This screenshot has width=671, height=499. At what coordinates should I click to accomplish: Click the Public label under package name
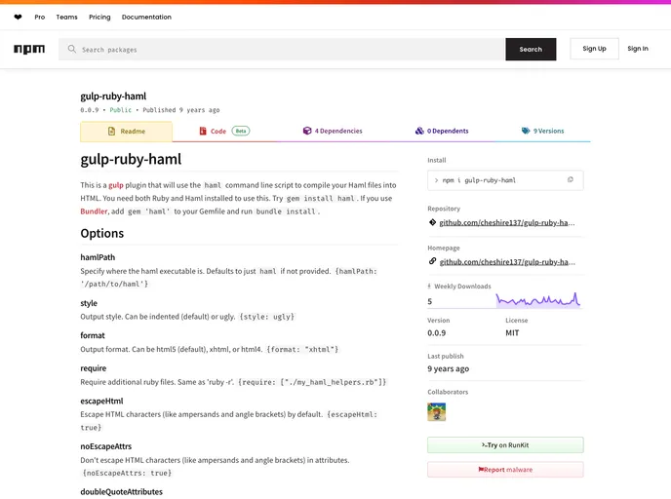[121, 110]
